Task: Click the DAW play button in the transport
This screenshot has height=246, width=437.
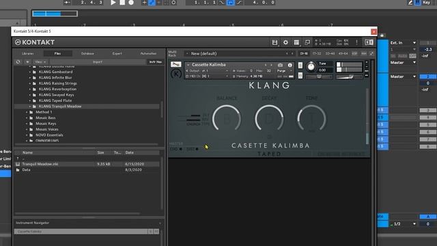Action: click(x=113, y=3)
